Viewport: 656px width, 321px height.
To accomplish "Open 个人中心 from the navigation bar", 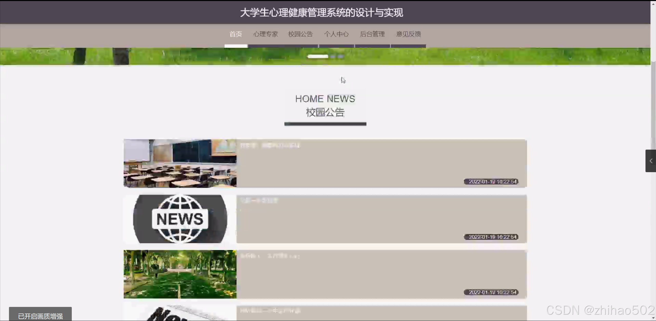I will click(x=336, y=34).
